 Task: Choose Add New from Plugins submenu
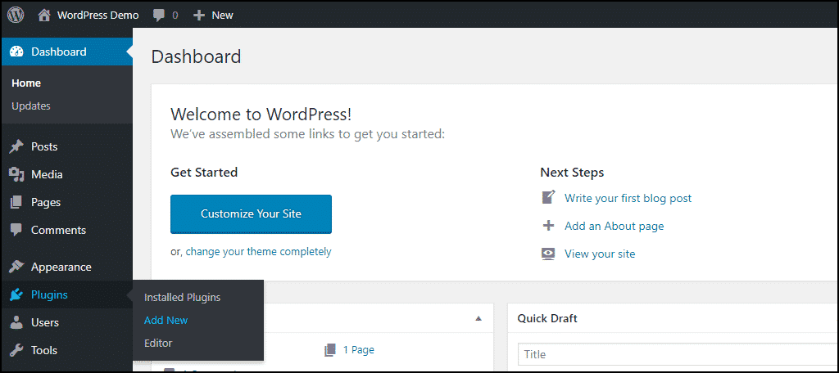166,320
